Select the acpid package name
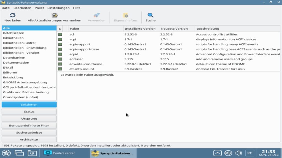The height and width of the screenshot is (158, 282). (x=74, y=54)
